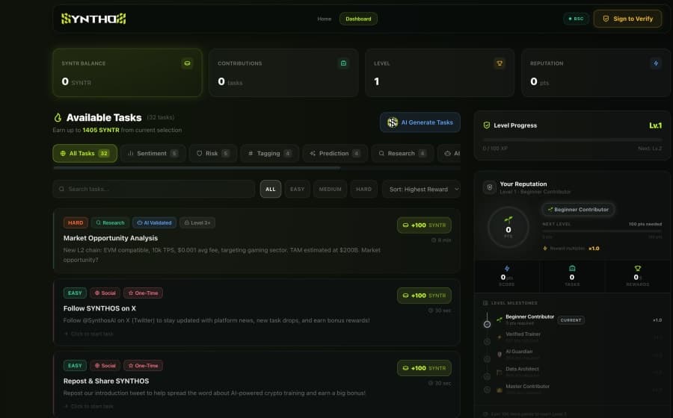Image resolution: width=673 pixels, height=418 pixels.
Task: Click EASY badge on Follow SYNTHOS card
Action: (75, 293)
